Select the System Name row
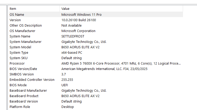Image resolution: width=197 pixels, height=110 pixels. tap(20, 36)
